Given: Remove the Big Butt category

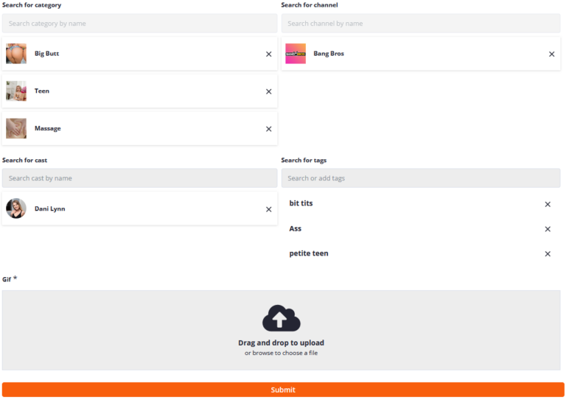Looking at the screenshot, I should pyautogui.click(x=268, y=54).
